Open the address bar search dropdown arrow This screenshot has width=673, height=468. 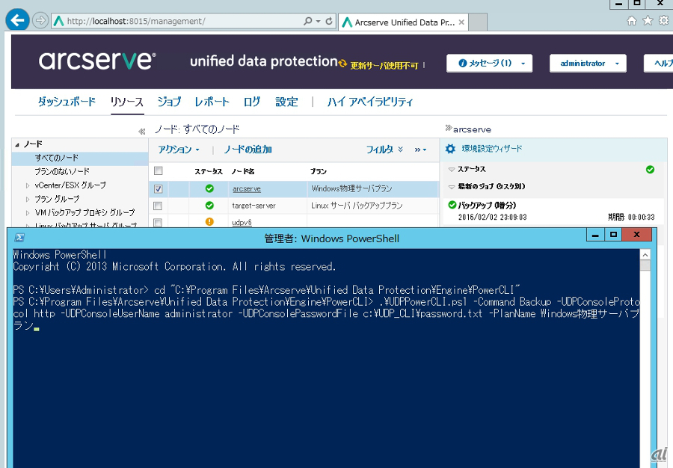point(318,21)
